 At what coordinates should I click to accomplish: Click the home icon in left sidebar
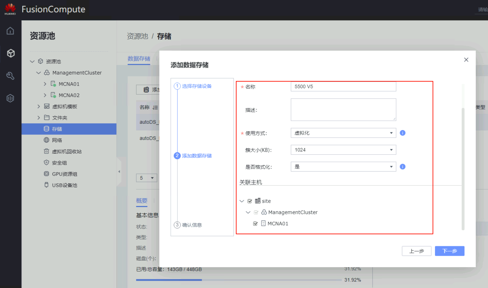pyautogui.click(x=10, y=31)
